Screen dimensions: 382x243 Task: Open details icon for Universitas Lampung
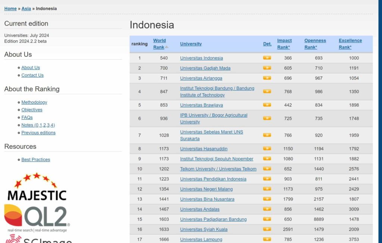[x=267, y=239]
